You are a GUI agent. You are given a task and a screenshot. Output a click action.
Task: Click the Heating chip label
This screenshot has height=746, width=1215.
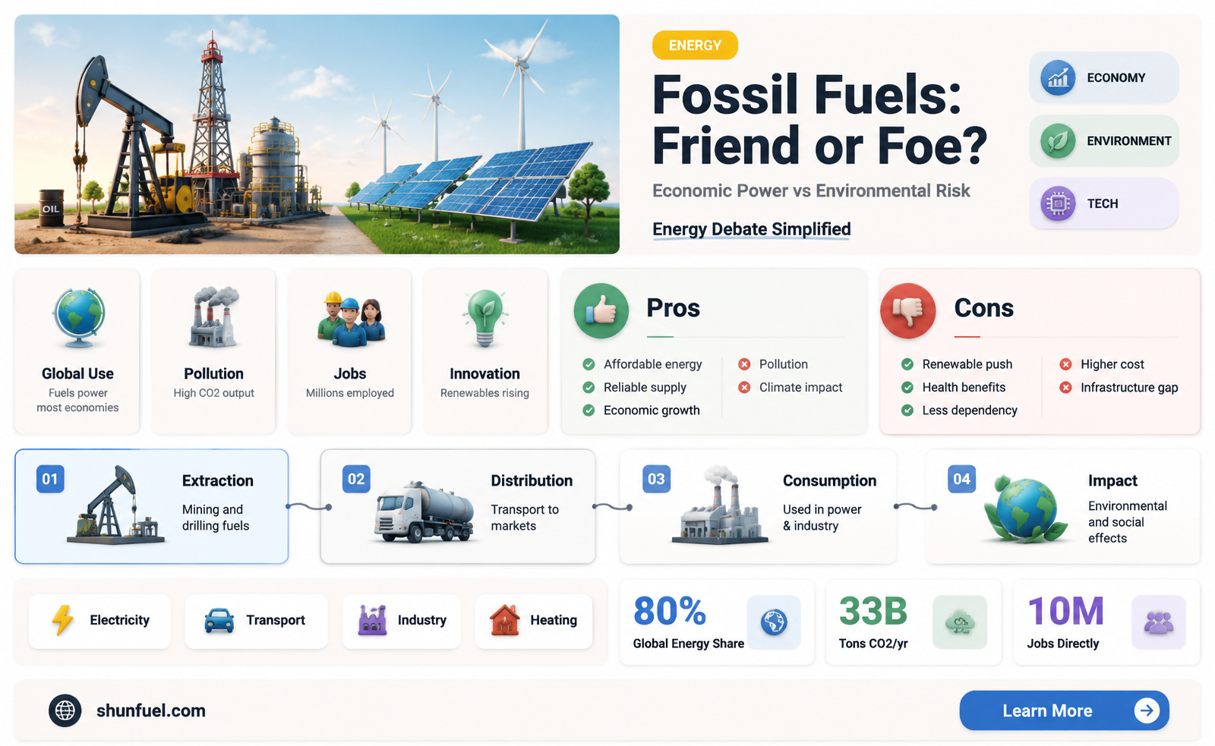pyautogui.click(x=554, y=620)
